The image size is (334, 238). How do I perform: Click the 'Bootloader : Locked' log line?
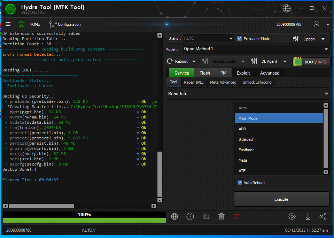pyautogui.click(x=30, y=86)
